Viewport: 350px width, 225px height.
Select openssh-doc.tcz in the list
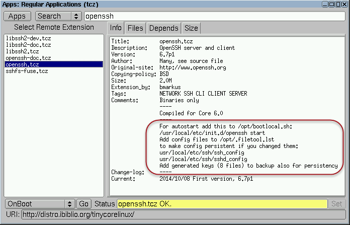(28, 58)
